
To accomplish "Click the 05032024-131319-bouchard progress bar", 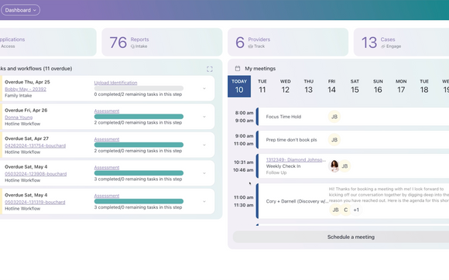I will (139, 201).
